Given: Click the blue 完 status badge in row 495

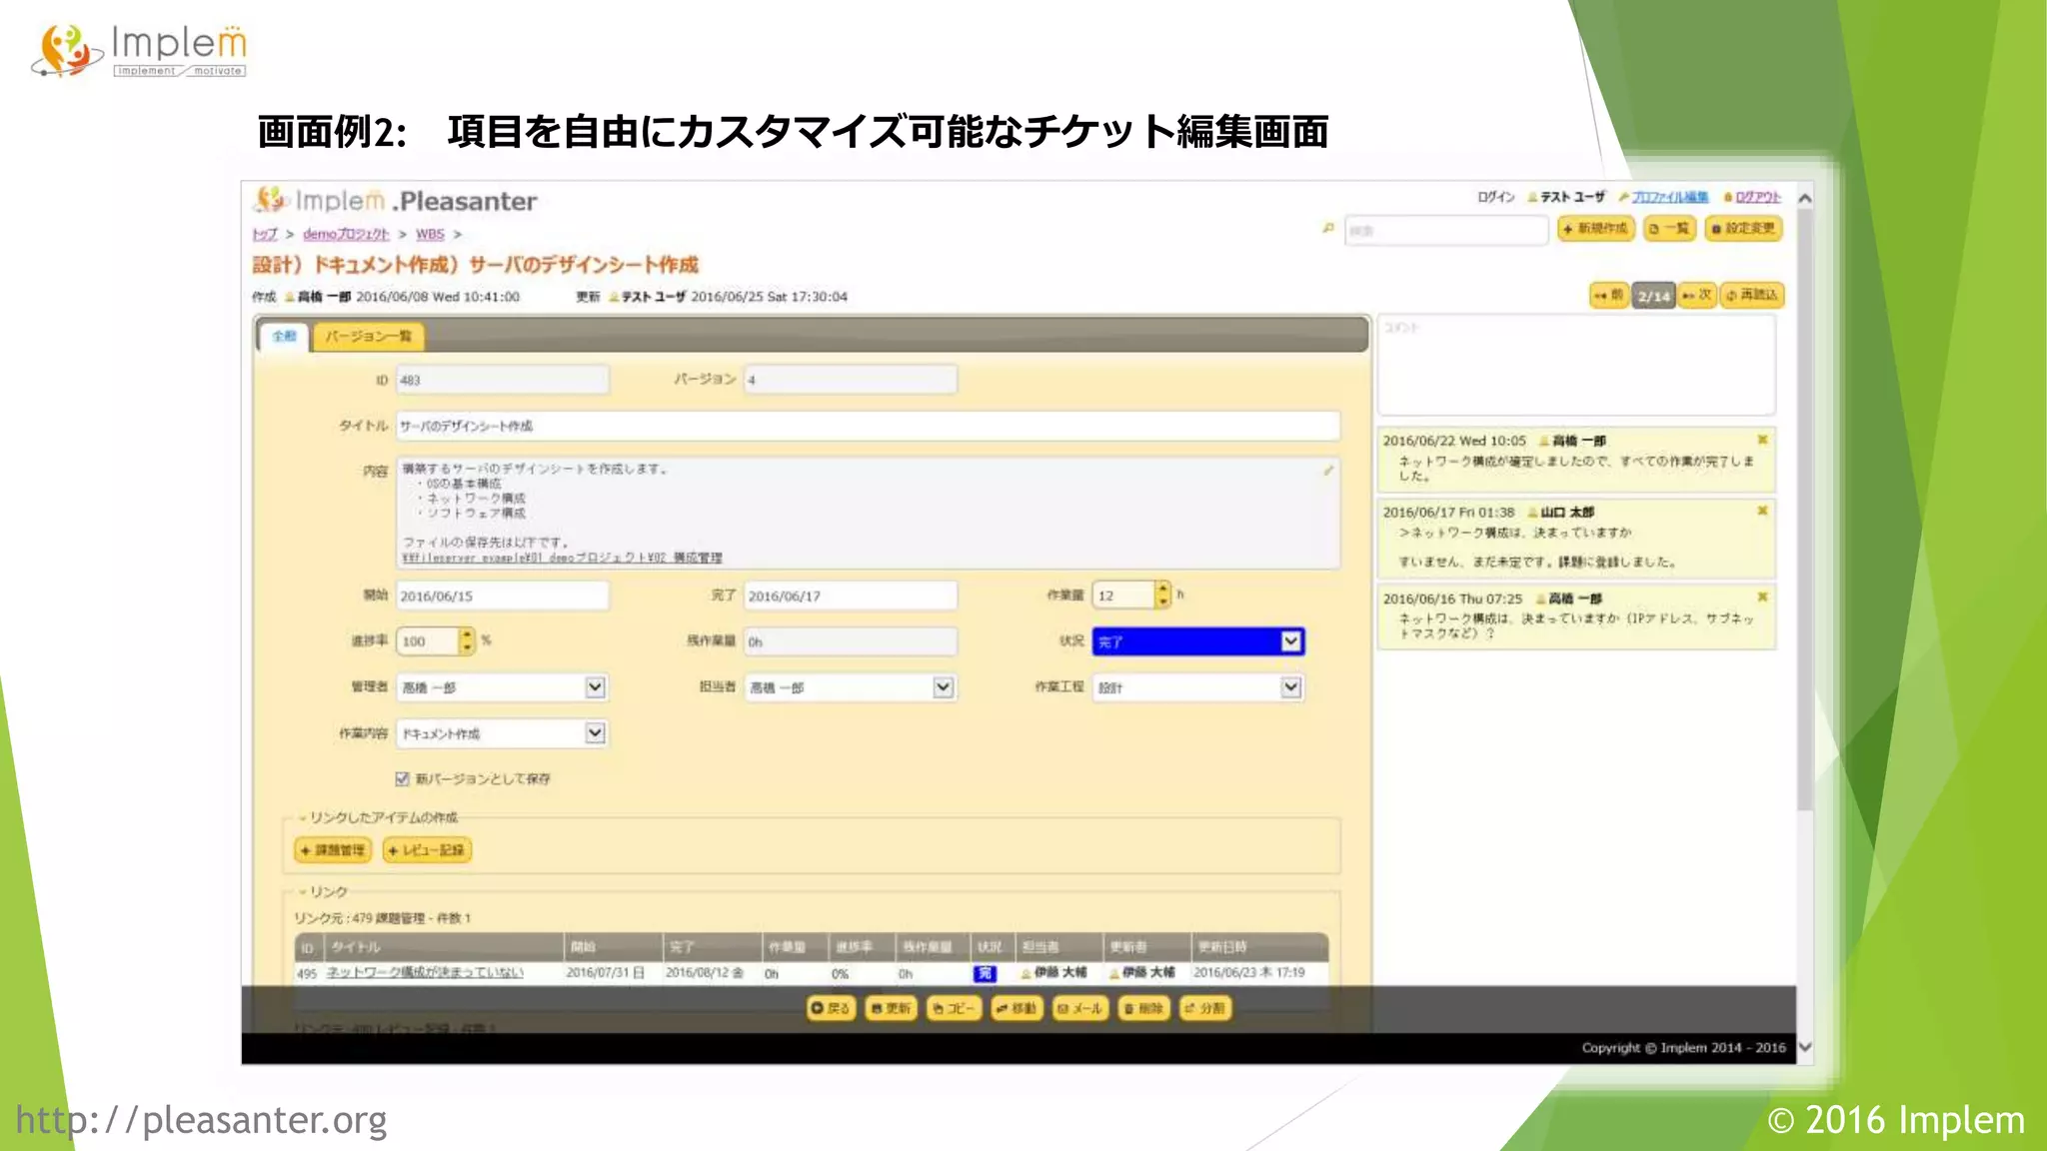Looking at the screenshot, I should pyautogui.click(x=985, y=973).
